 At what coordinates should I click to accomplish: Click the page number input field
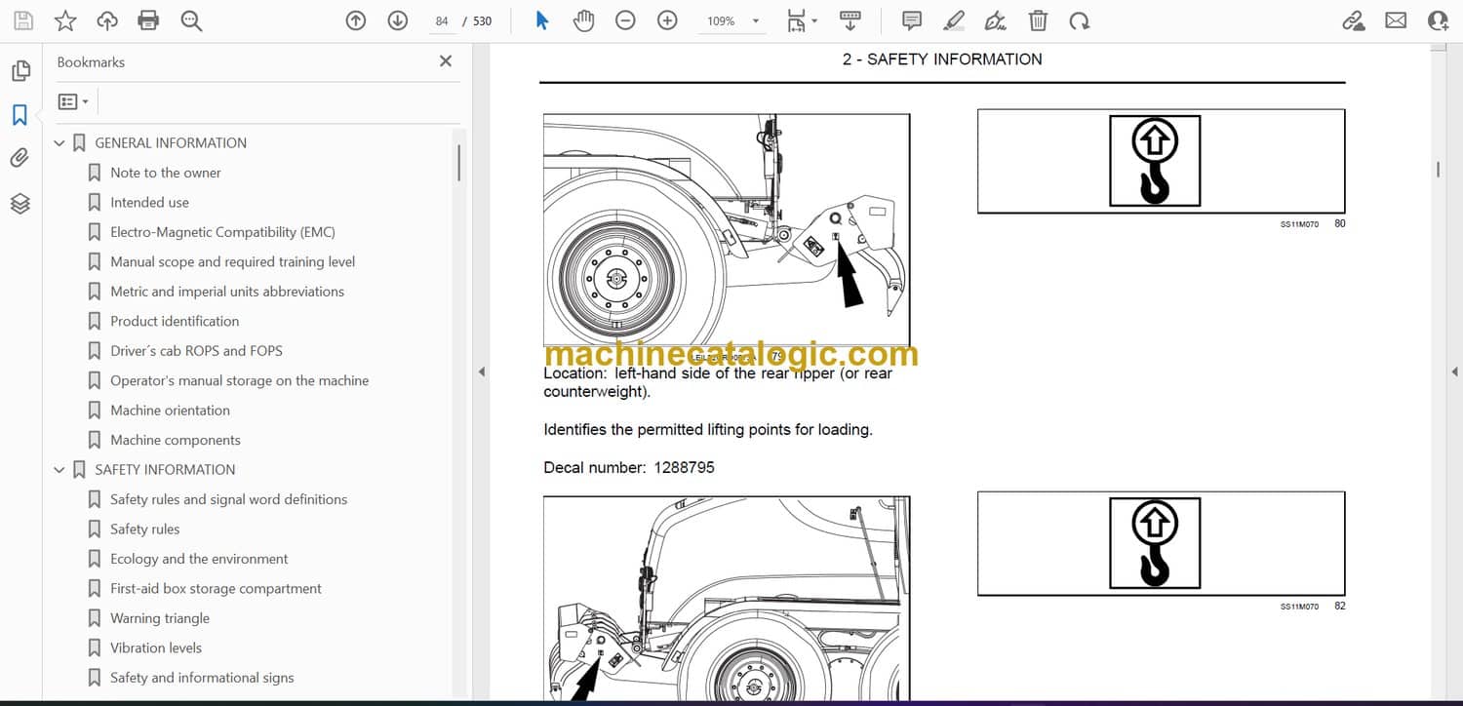coord(442,21)
